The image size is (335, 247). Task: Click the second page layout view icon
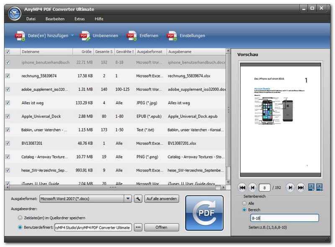point(320,187)
